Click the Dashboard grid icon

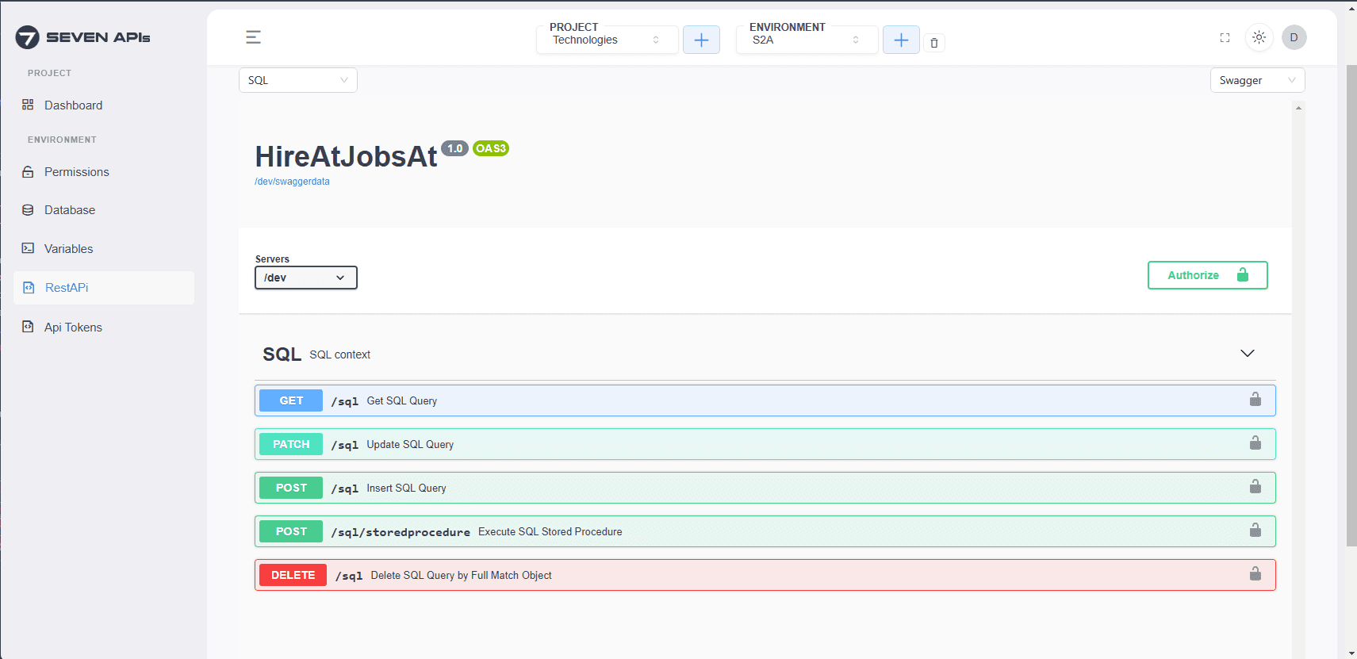(x=28, y=105)
